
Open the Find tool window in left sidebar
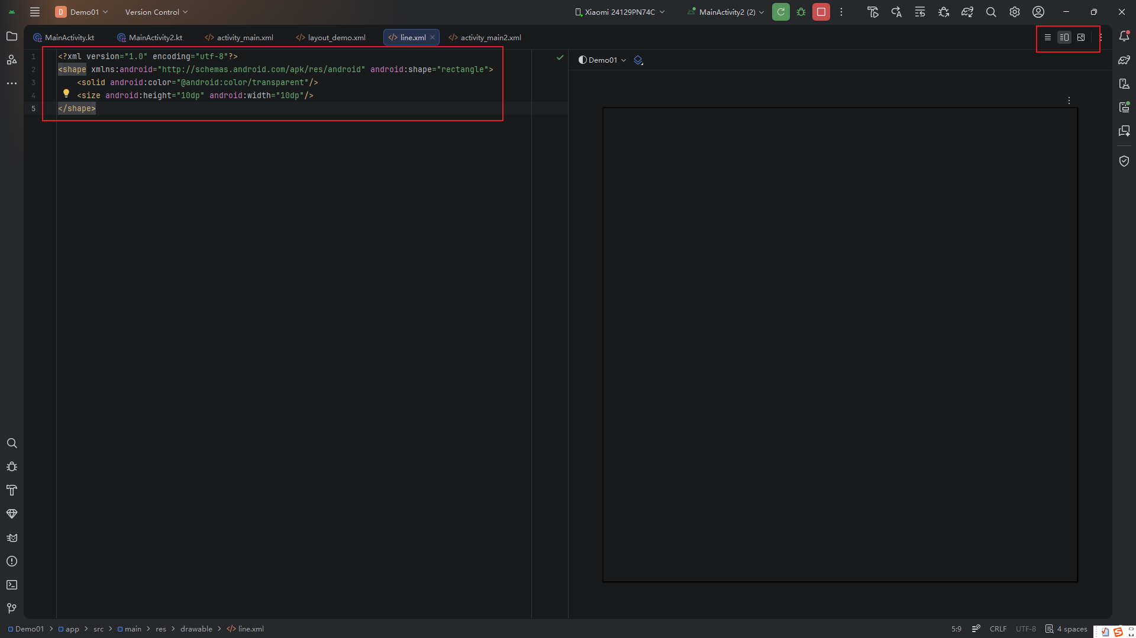[x=12, y=443]
